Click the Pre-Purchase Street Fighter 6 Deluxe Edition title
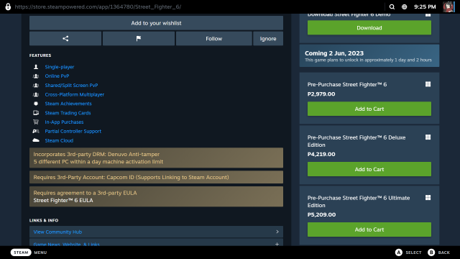Screen dimensions: 460x259 tap(356, 141)
